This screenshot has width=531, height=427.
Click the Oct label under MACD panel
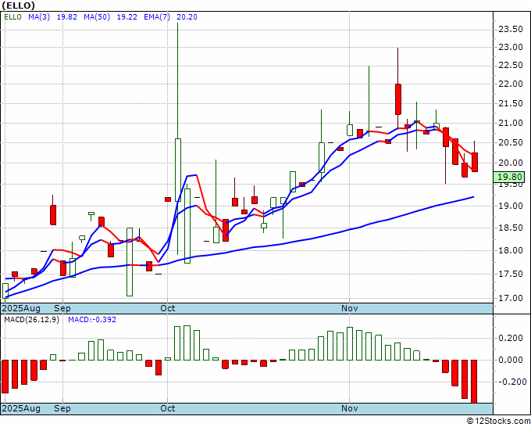click(x=168, y=408)
